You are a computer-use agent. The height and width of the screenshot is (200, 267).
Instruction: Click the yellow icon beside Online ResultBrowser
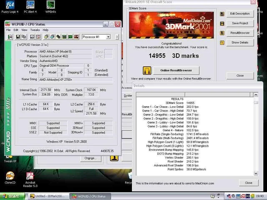[x=147, y=70]
